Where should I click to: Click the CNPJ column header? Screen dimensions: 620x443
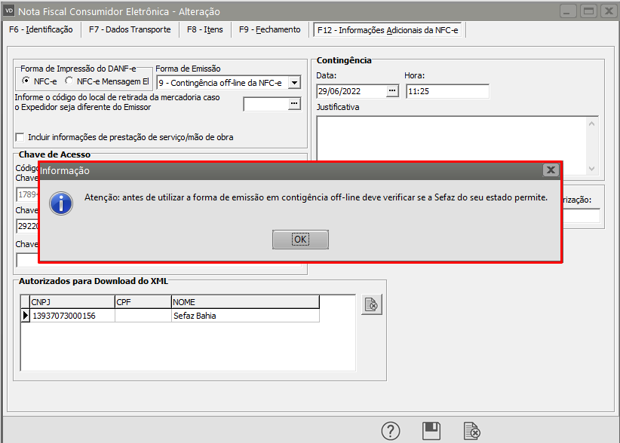pyautogui.click(x=72, y=302)
